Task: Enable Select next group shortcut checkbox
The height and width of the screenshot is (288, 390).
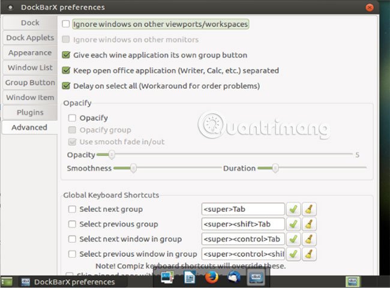Action: point(72,209)
